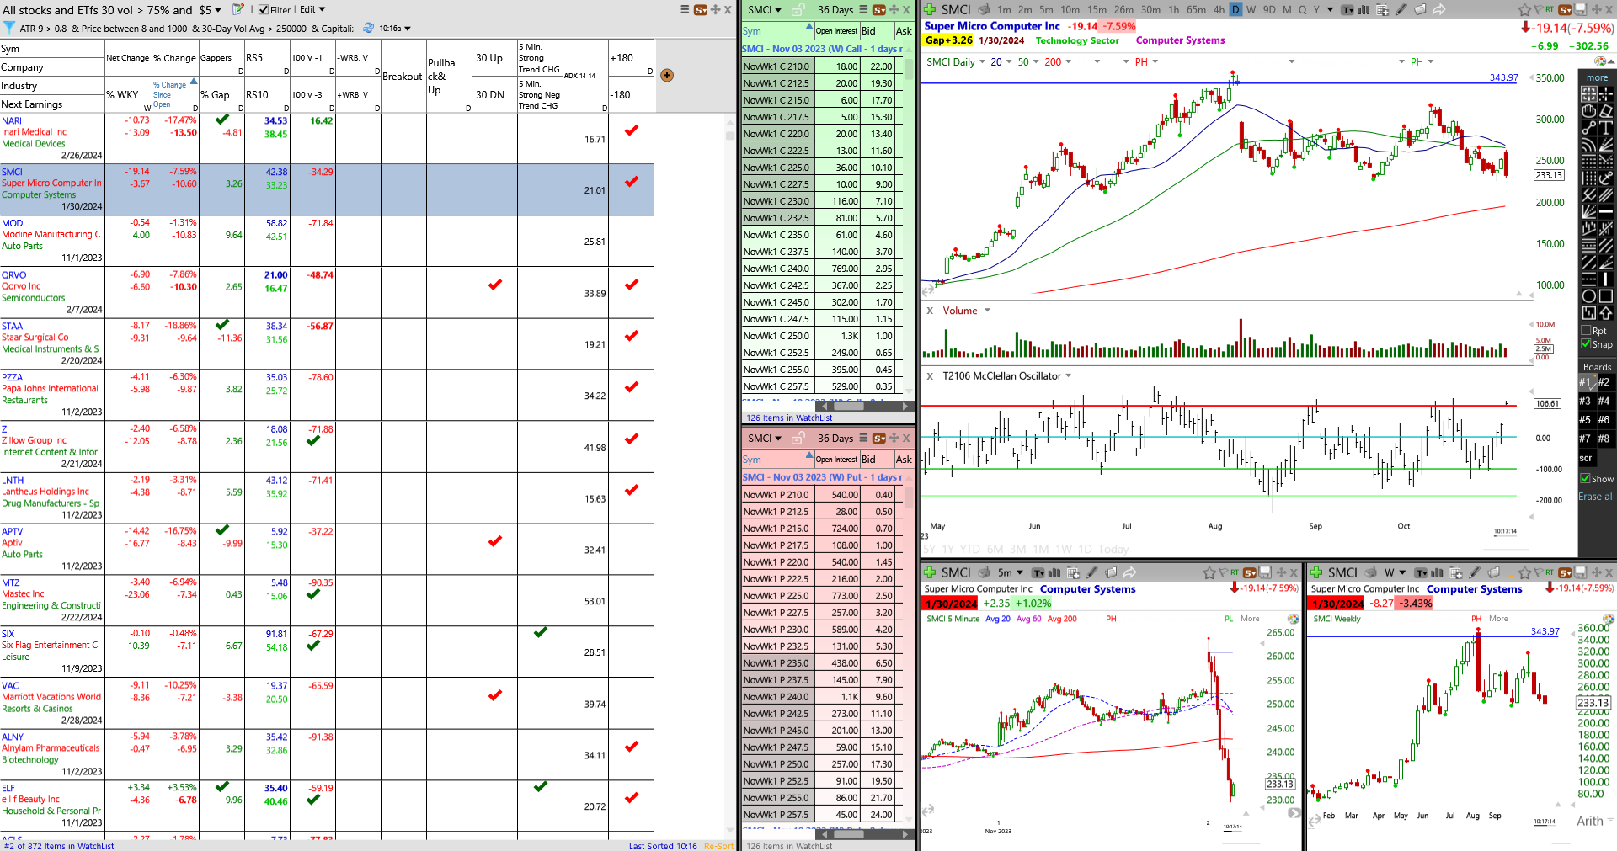Click Erase all drawings

coord(1596,497)
